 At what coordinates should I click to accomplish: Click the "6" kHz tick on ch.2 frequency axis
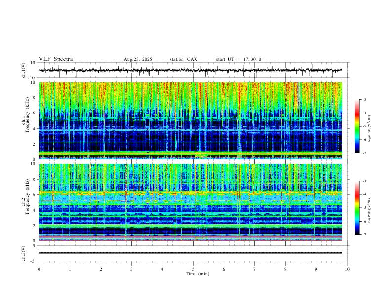coord(35,195)
